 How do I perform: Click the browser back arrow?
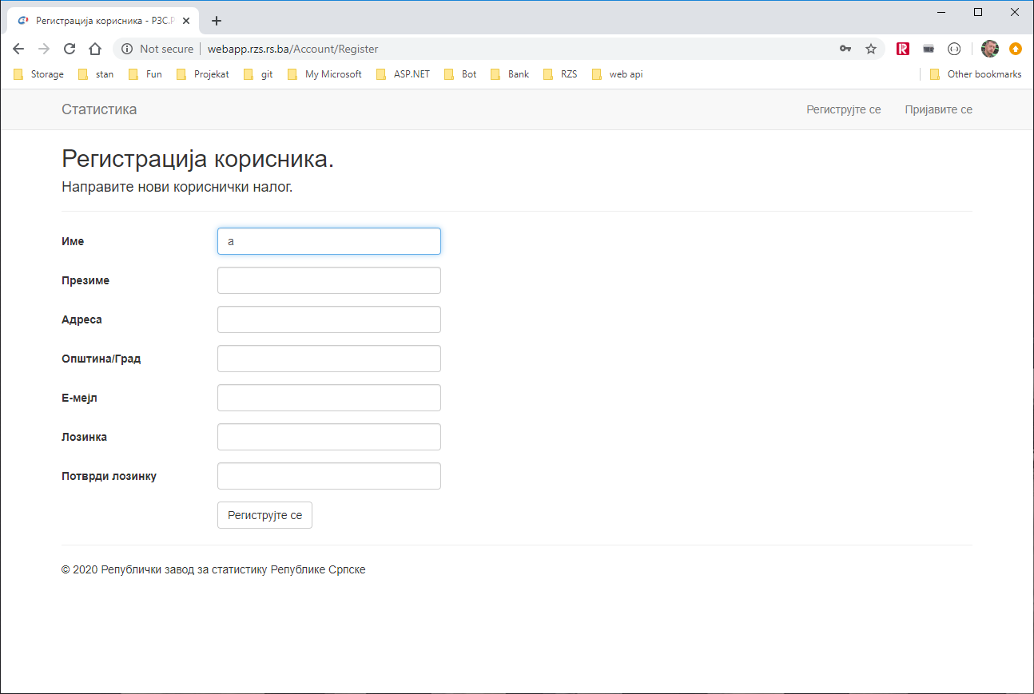[18, 49]
